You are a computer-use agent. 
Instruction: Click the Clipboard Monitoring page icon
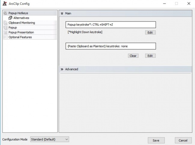(x=5, y=23)
